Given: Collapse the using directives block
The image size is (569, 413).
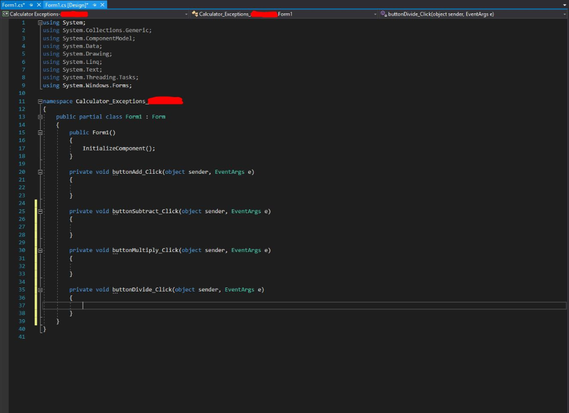Looking at the screenshot, I should pyautogui.click(x=40, y=22).
